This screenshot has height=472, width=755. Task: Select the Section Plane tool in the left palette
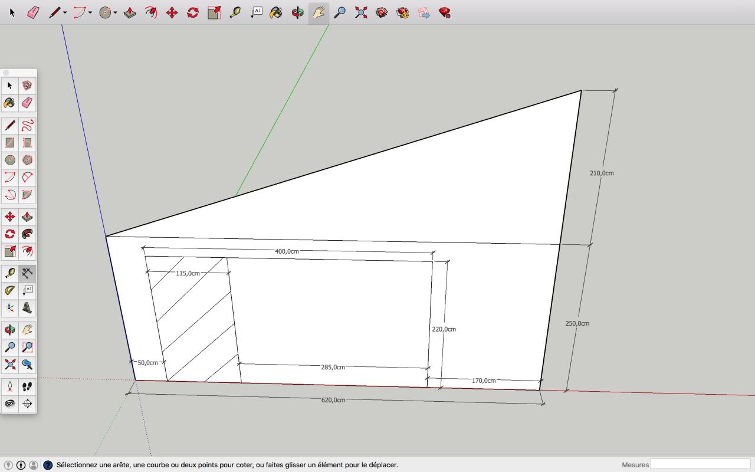[x=27, y=404]
